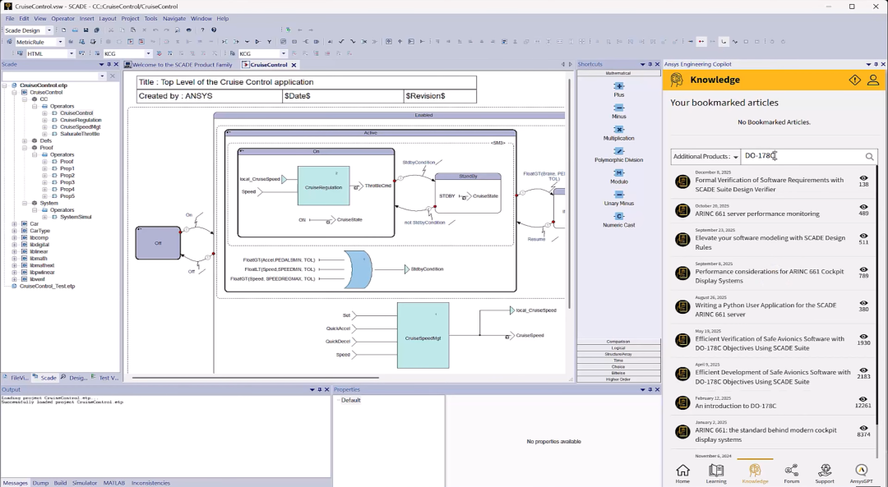This screenshot has width=888, height=487.
Task: Select CruiseControl_Test.etp project
Action: [x=47, y=286]
